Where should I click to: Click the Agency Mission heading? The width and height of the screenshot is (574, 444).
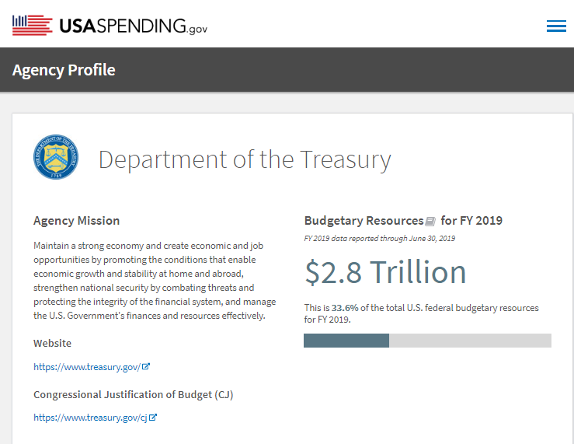click(76, 221)
